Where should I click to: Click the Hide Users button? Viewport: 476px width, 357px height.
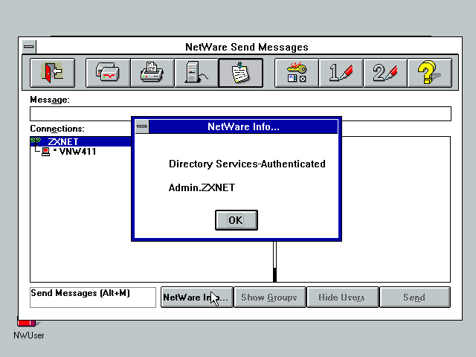pos(342,297)
